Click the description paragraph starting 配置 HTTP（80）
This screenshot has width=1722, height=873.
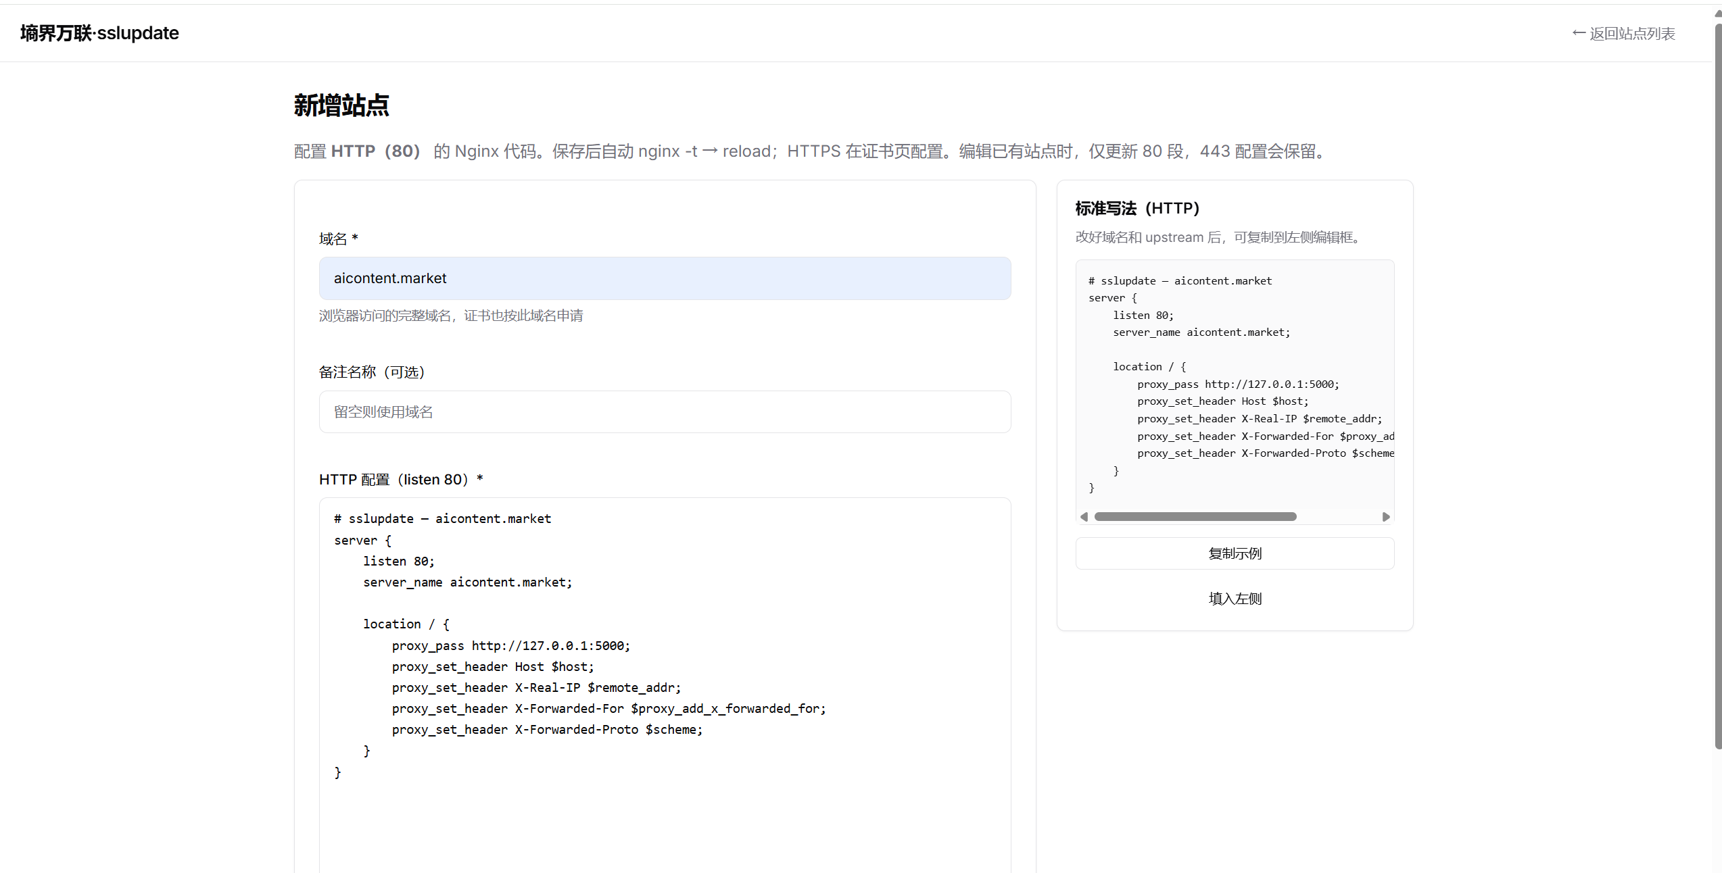811,151
